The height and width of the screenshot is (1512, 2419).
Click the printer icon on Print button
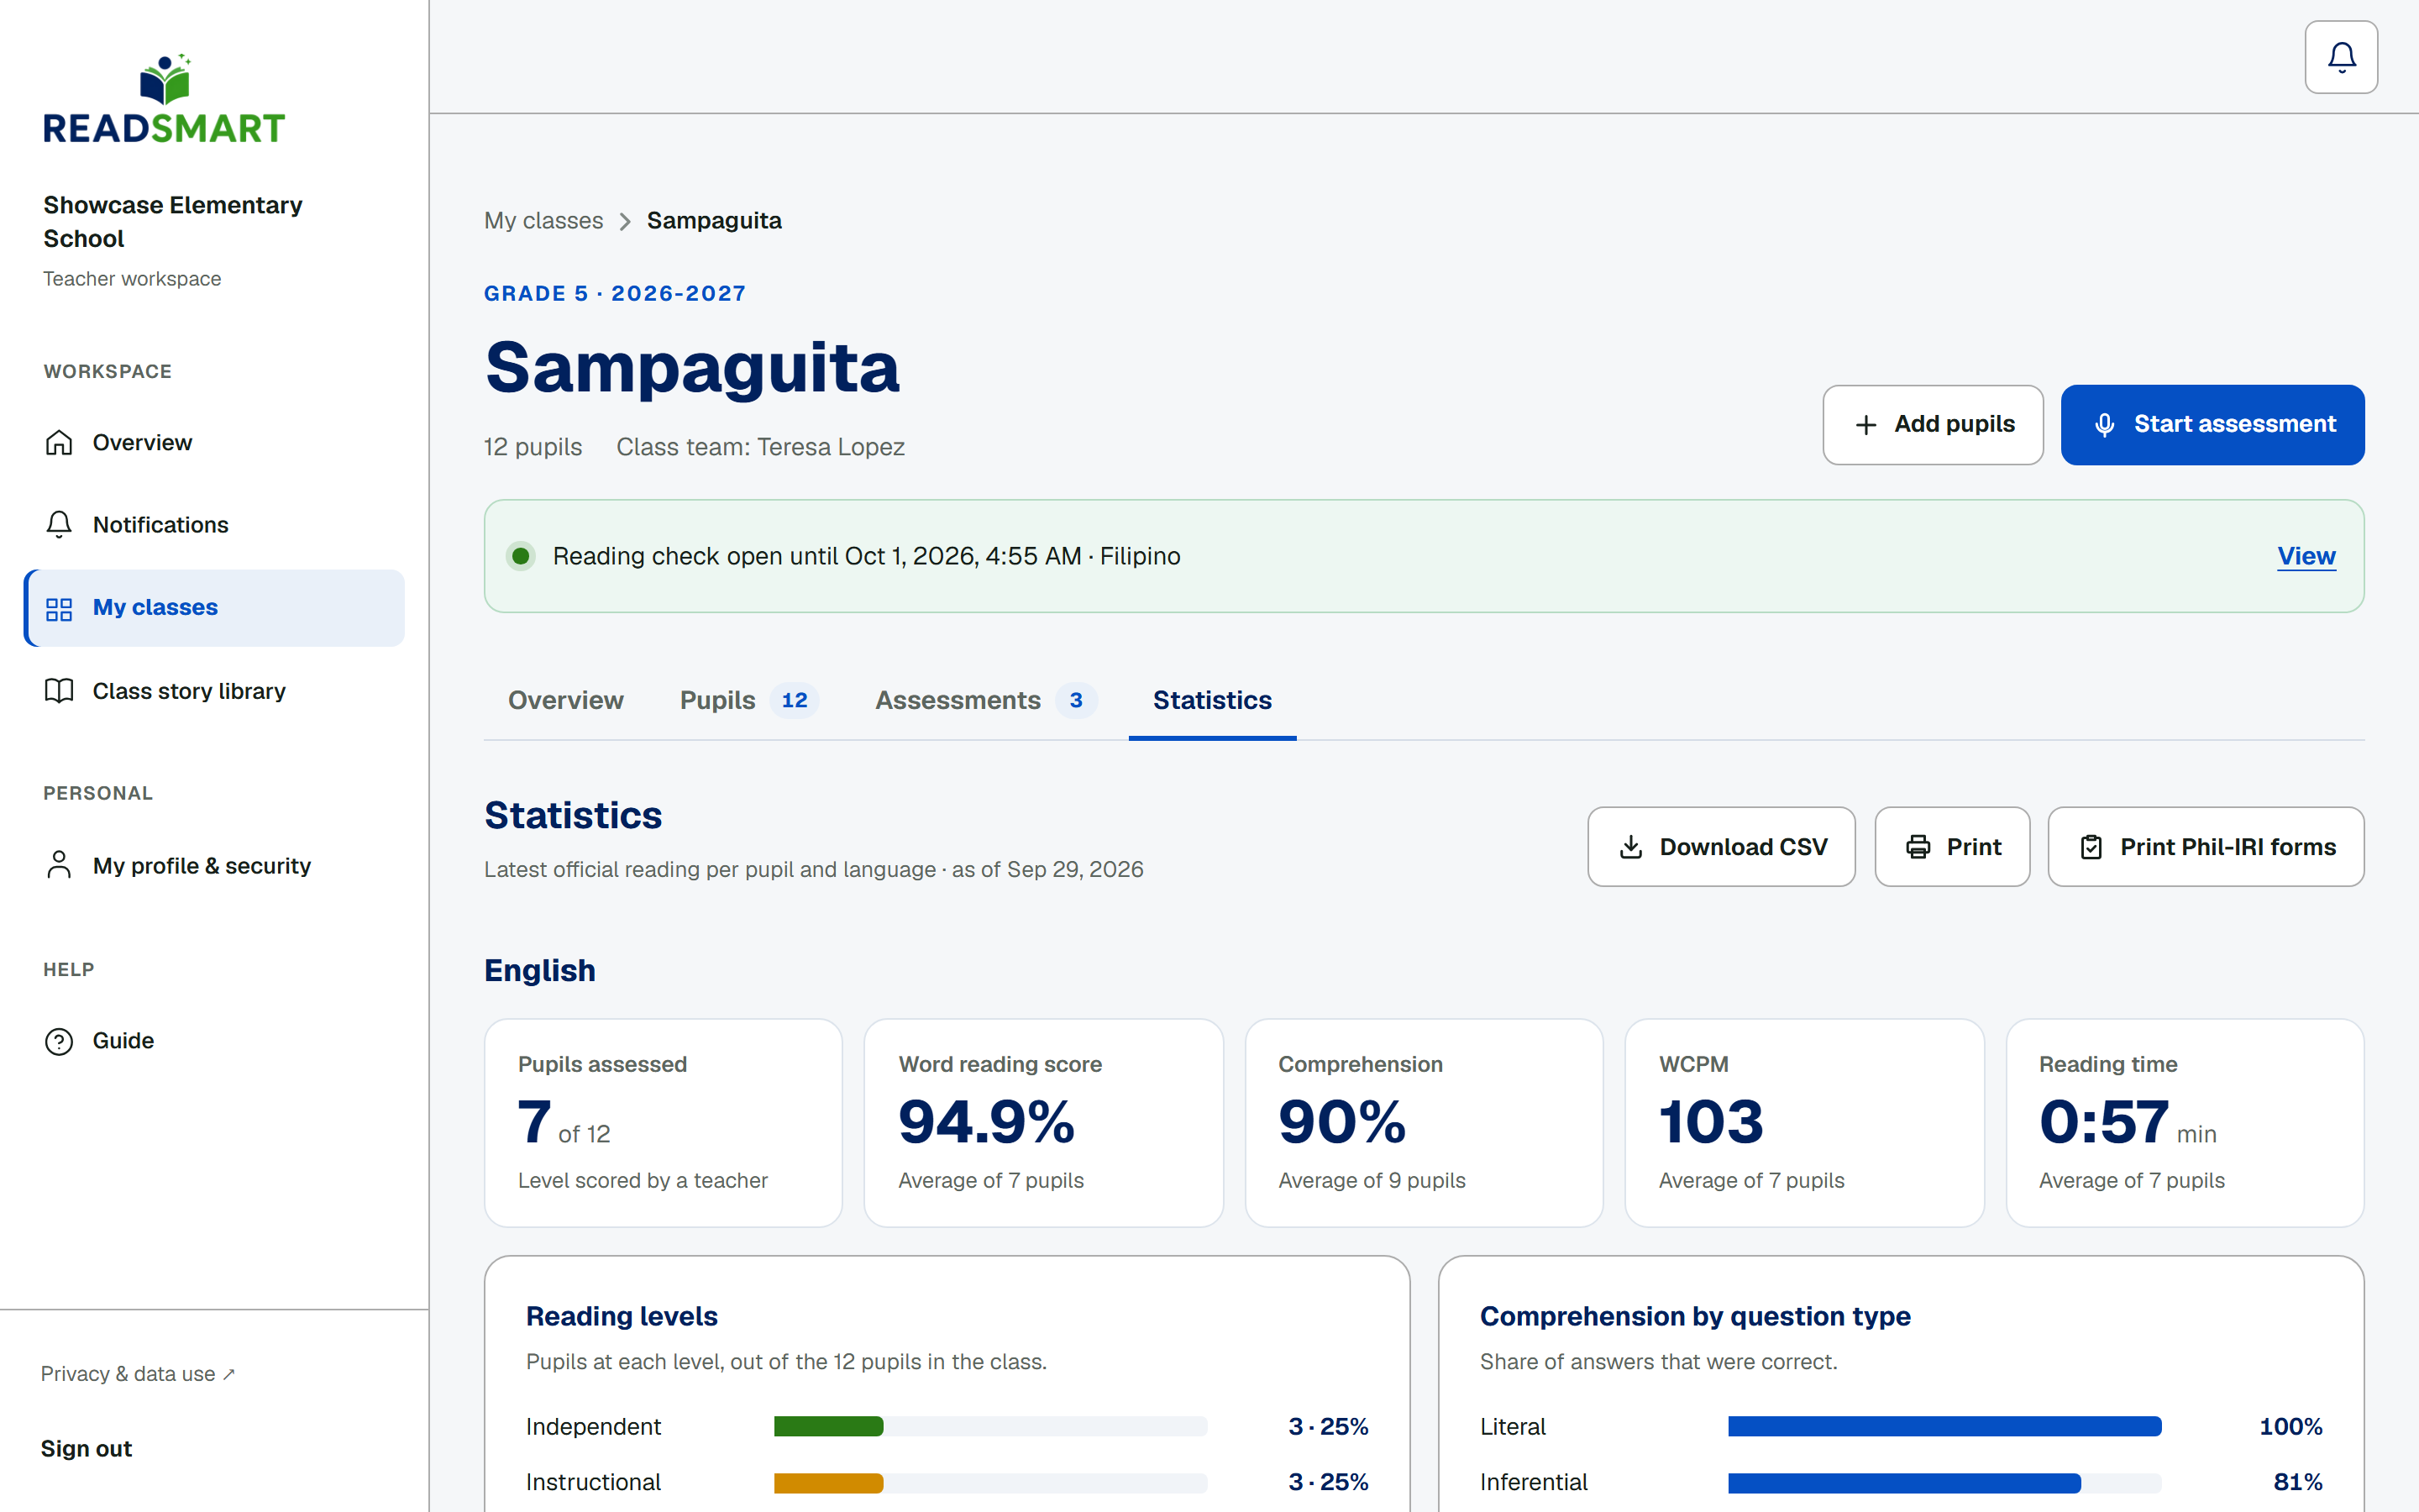pos(1918,847)
